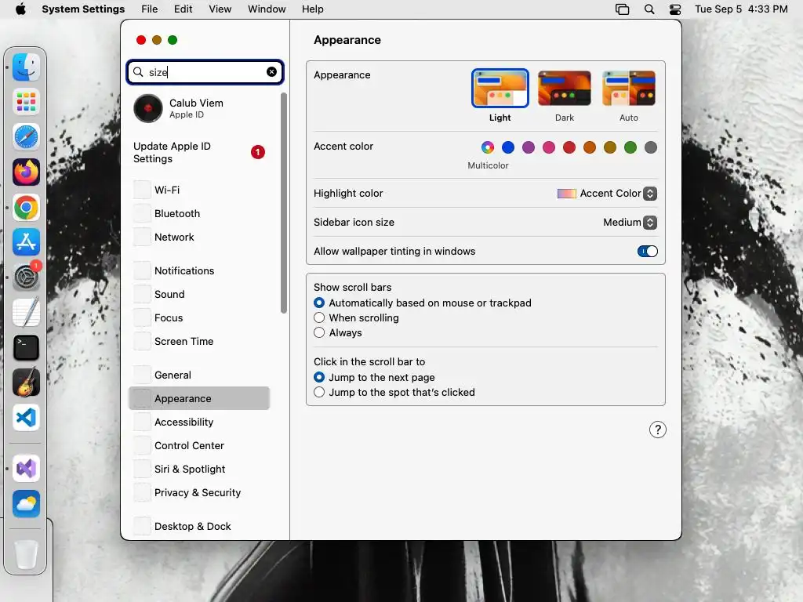Select the green accent color
Viewport: 803px width, 602px height.
coord(630,147)
